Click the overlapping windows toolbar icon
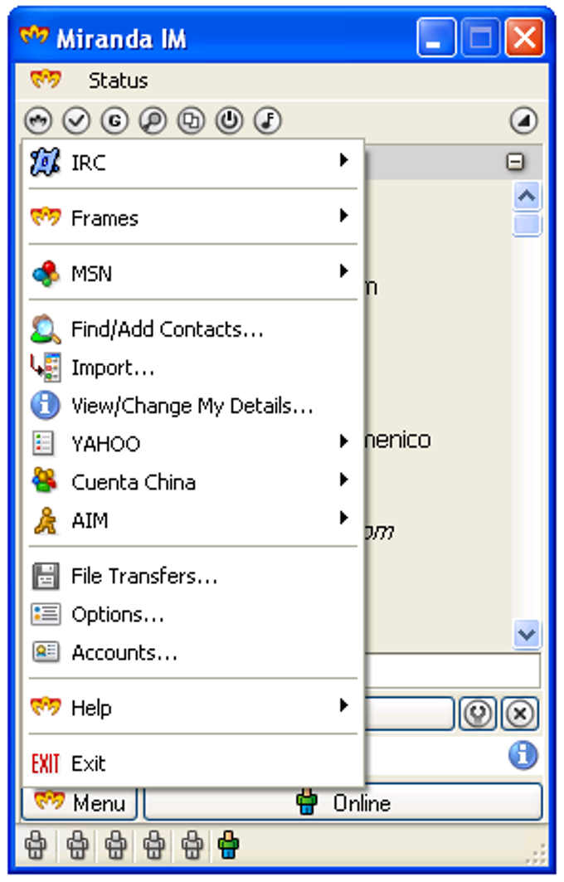Image resolution: width=564 pixels, height=882 pixels. 192,120
